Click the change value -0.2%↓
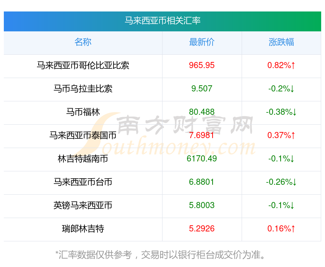The width and height of the screenshot is (325, 267). click(x=281, y=89)
